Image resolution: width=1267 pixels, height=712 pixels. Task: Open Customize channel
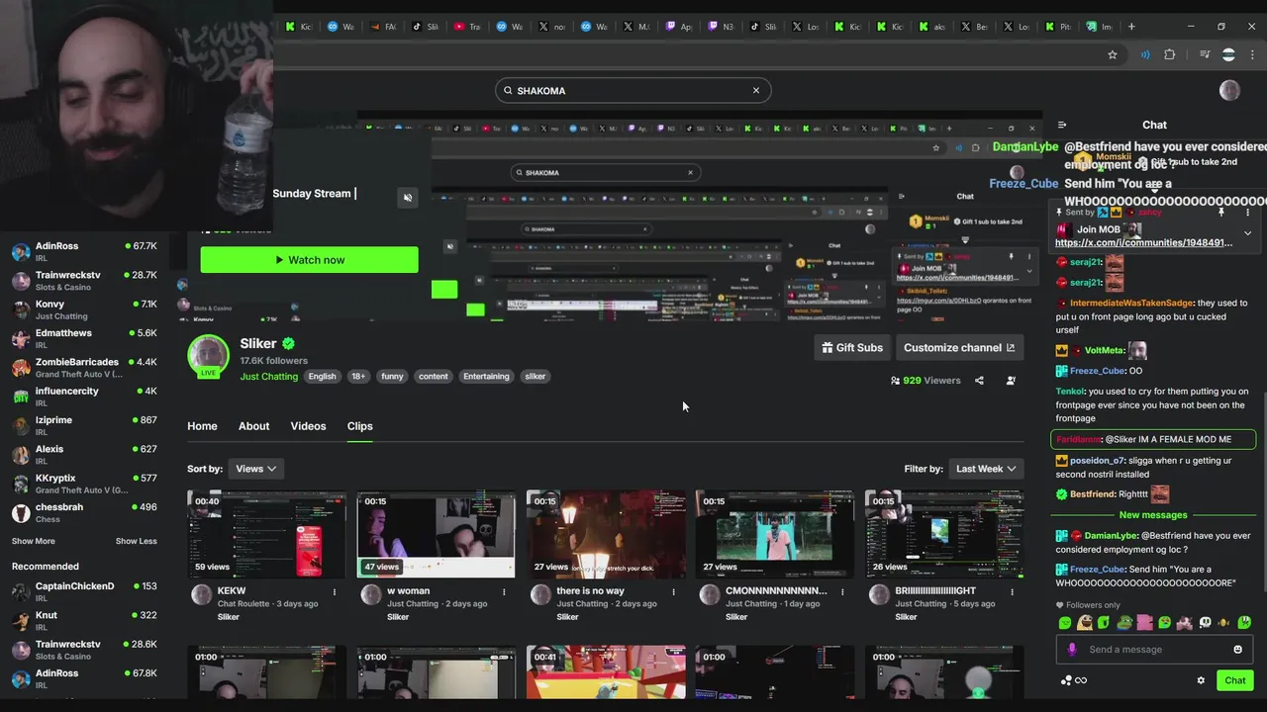tap(959, 348)
